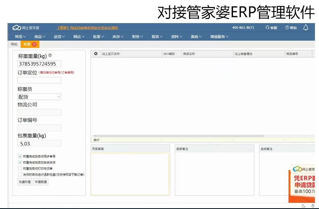Viewport: 319px width, 209px height.
Task: Switch to the 导航 tab
Action: tap(14, 44)
